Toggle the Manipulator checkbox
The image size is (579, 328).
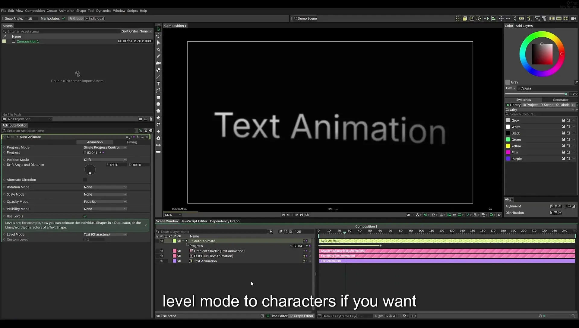click(x=64, y=19)
